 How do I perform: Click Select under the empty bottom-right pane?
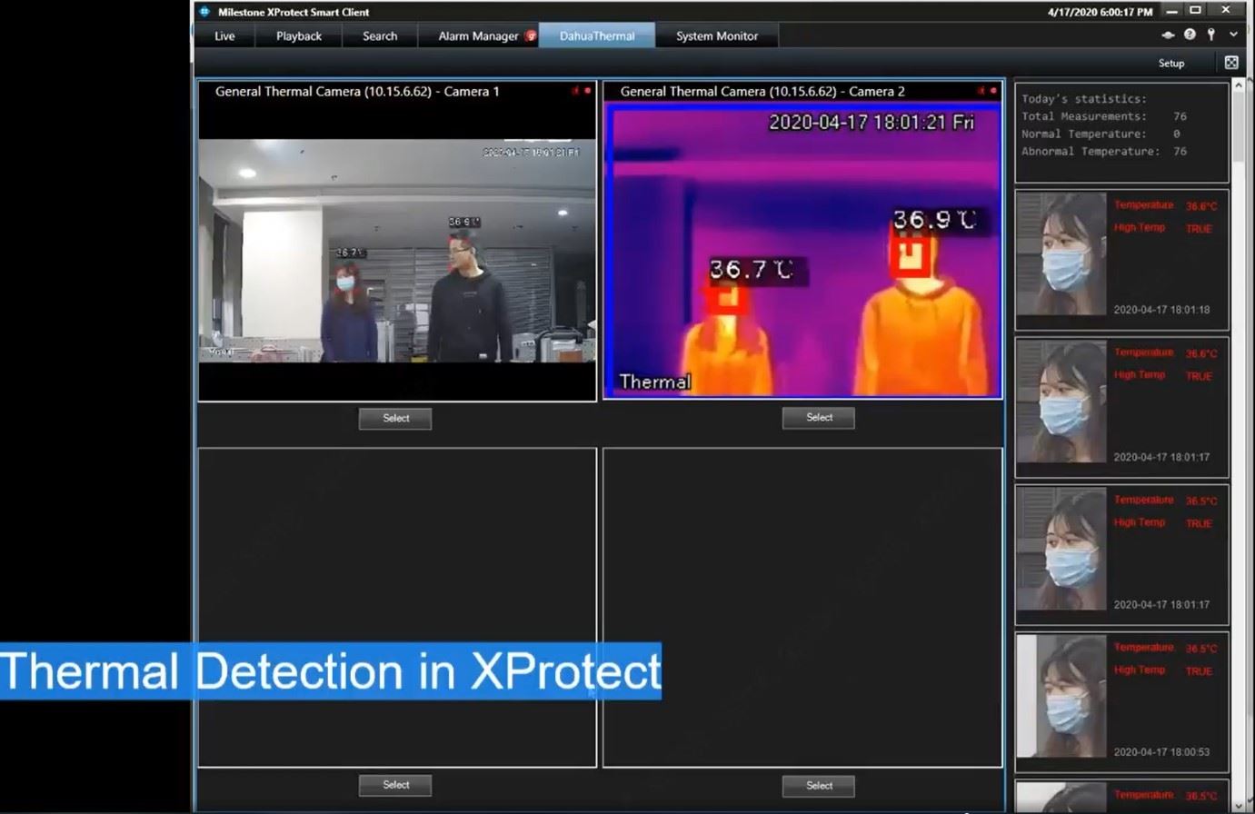819,786
